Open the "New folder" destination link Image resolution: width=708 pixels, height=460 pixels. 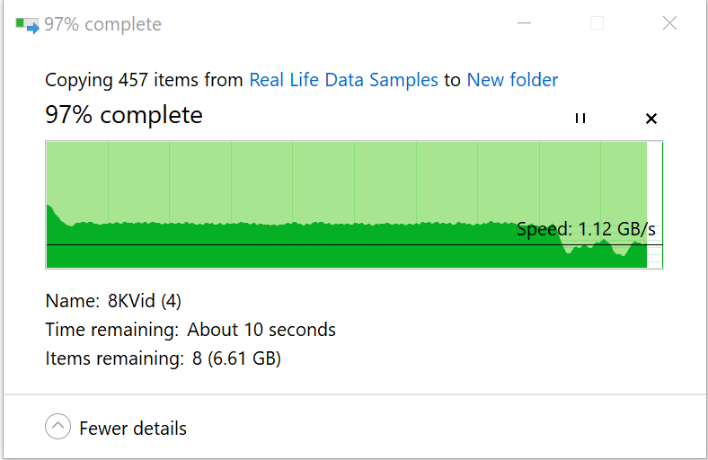click(x=512, y=80)
